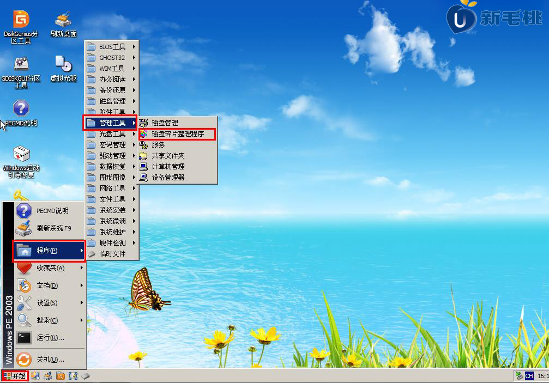Choose 关机(U)... in the Start menu
The image size is (549, 383).
pyautogui.click(x=50, y=359)
